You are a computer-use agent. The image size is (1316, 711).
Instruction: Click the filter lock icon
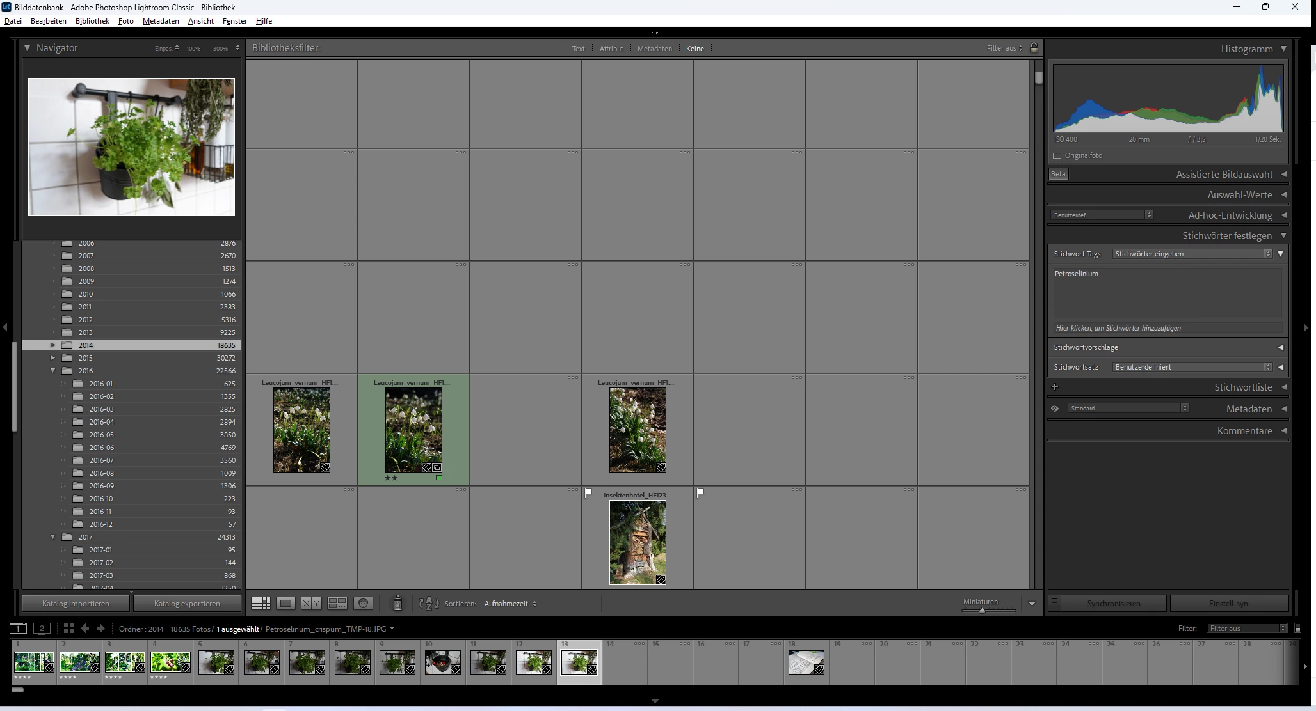(1034, 48)
